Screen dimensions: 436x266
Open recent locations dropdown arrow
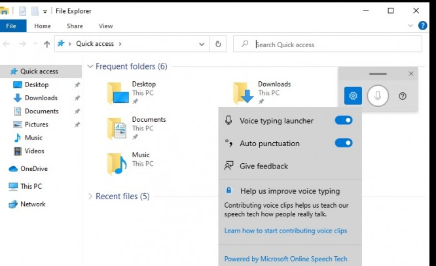pos(35,44)
